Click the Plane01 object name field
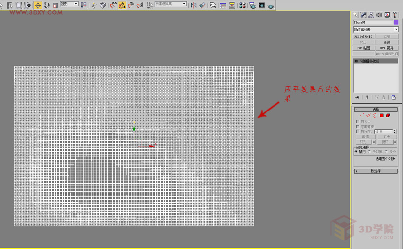 [373, 22]
